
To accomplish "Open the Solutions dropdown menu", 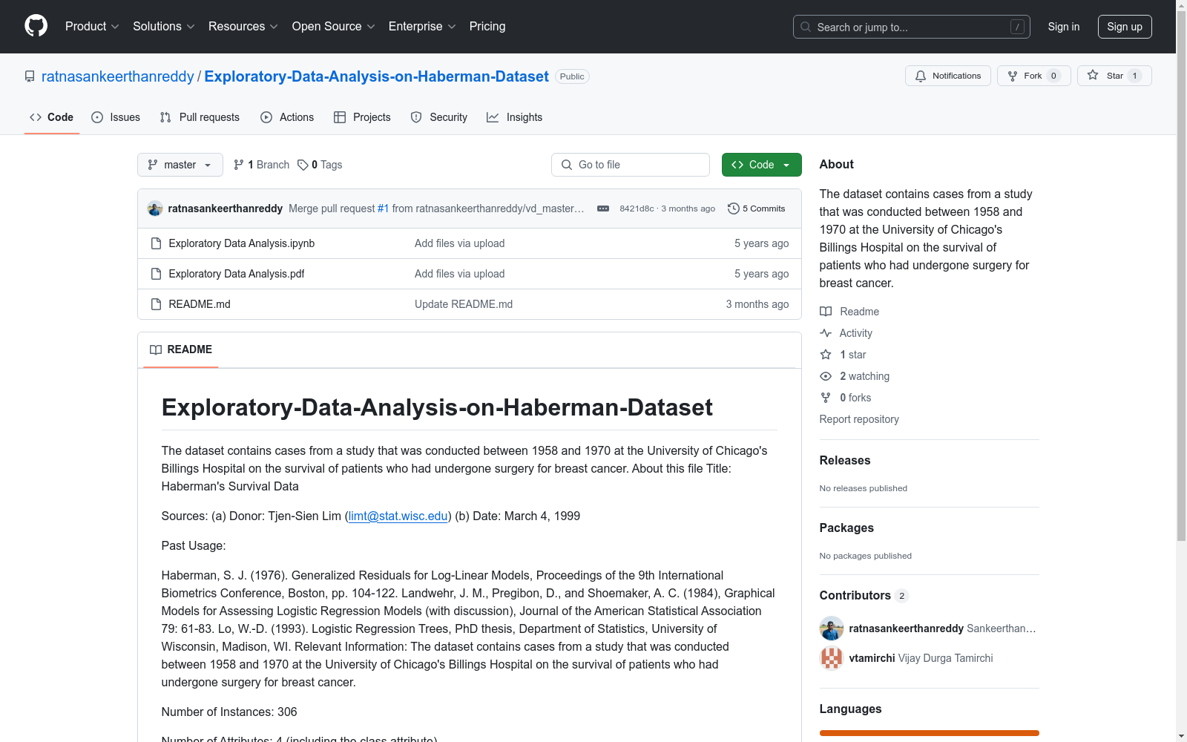I will pyautogui.click(x=164, y=26).
